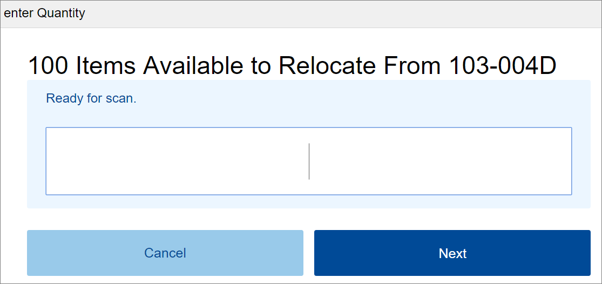The width and height of the screenshot is (602, 284).
Task: Confirm the quantity by clicking Next
Action: [452, 253]
